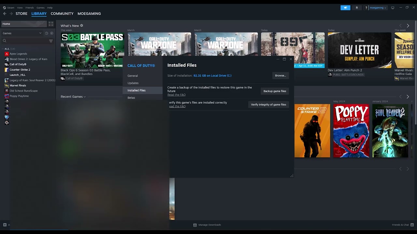Open the Friends menu
Image resolution: width=417 pixels, height=234 pixels.
30,7
